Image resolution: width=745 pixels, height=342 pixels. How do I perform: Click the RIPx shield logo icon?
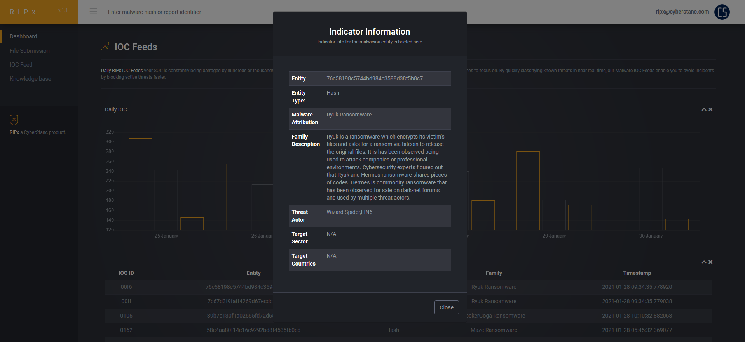[x=14, y=120]
